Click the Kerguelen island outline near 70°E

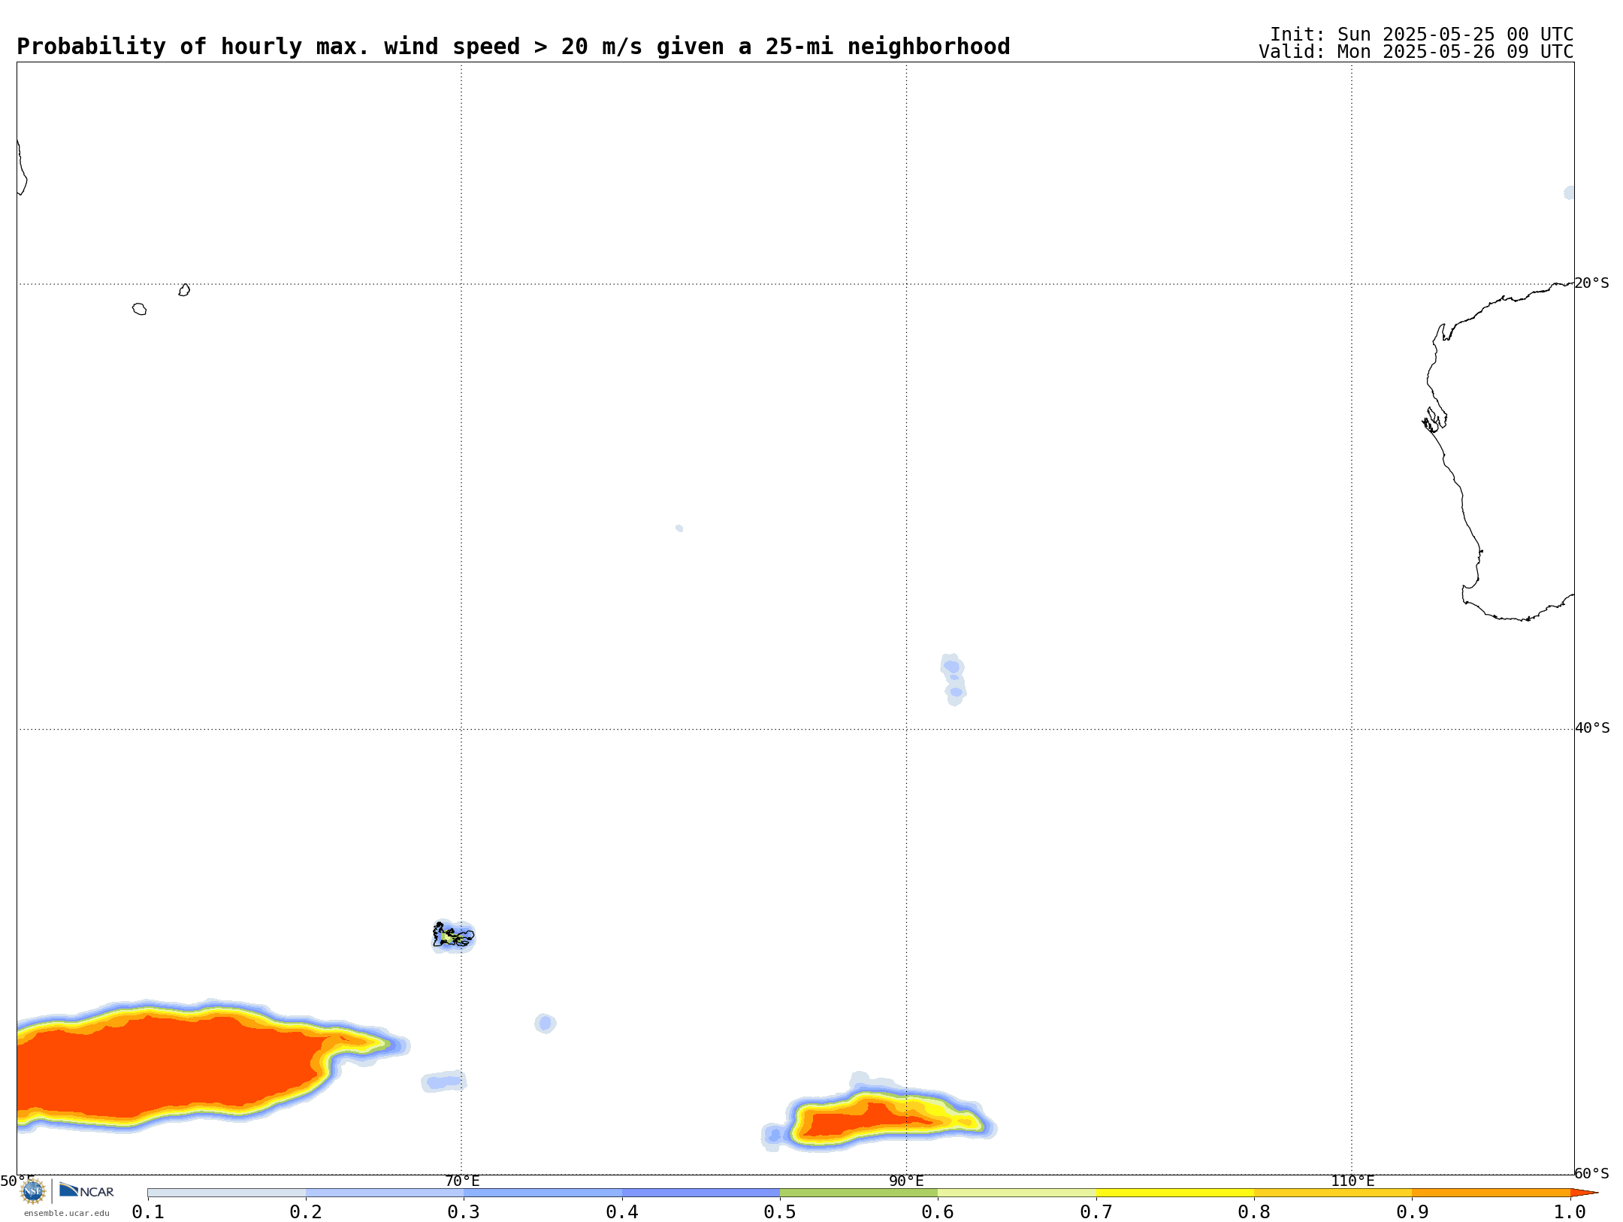[453, 935]
